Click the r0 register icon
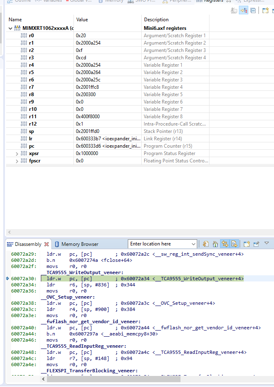 pyautogui.click(x=24, y=36)
